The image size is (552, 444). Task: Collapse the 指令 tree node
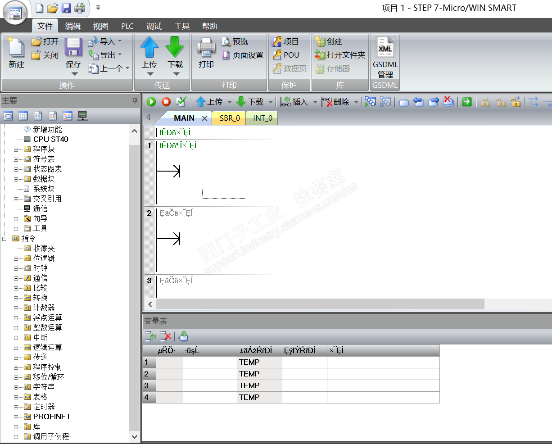point(5,239)
